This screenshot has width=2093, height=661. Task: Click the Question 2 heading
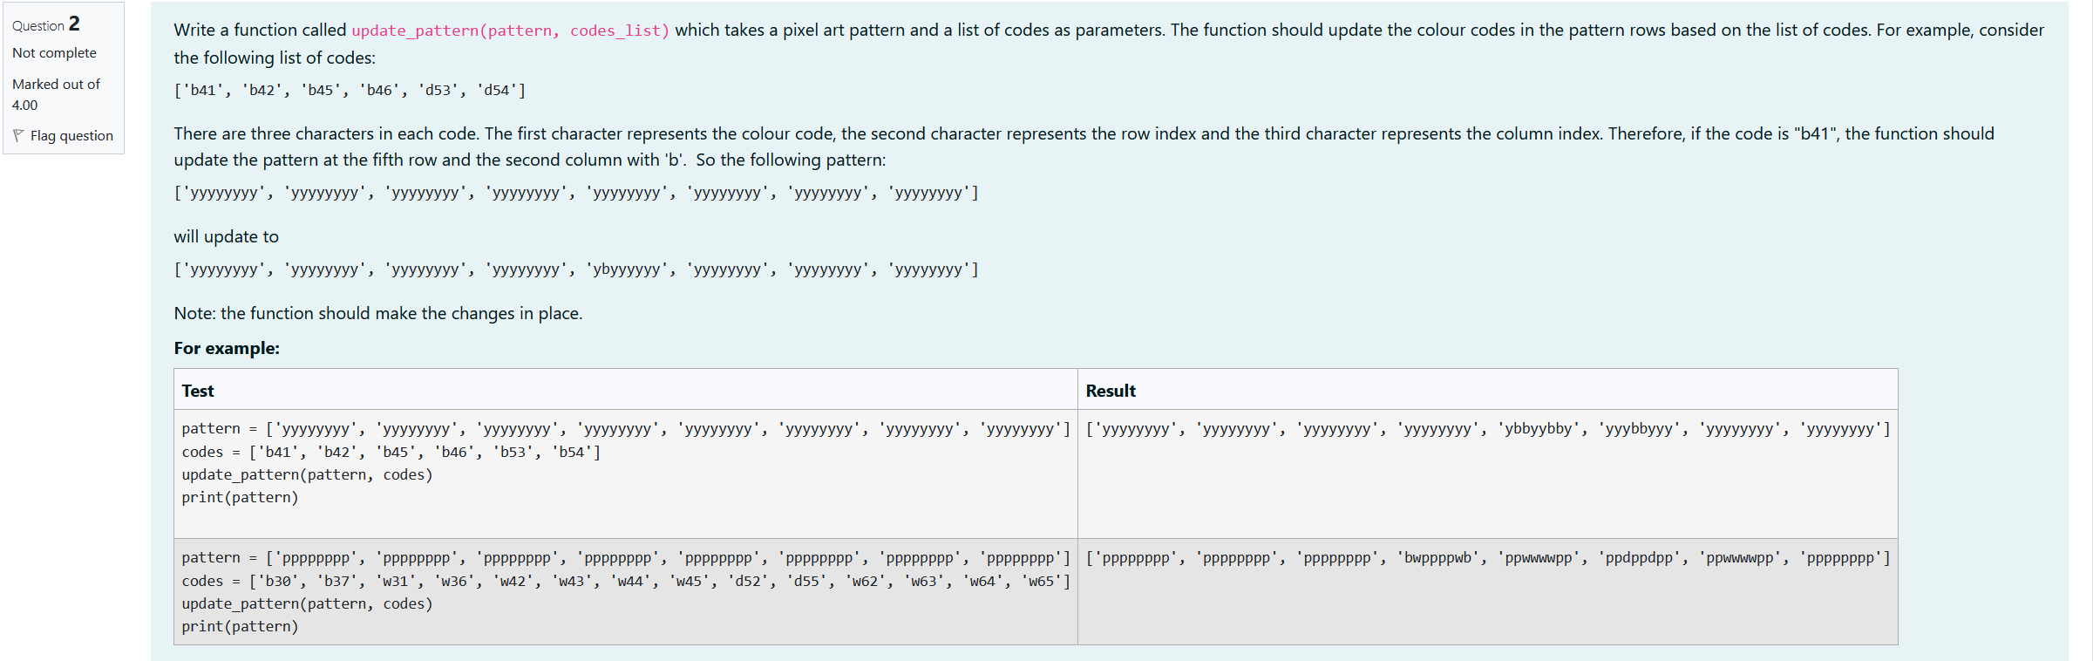click(x=46, y=24)
